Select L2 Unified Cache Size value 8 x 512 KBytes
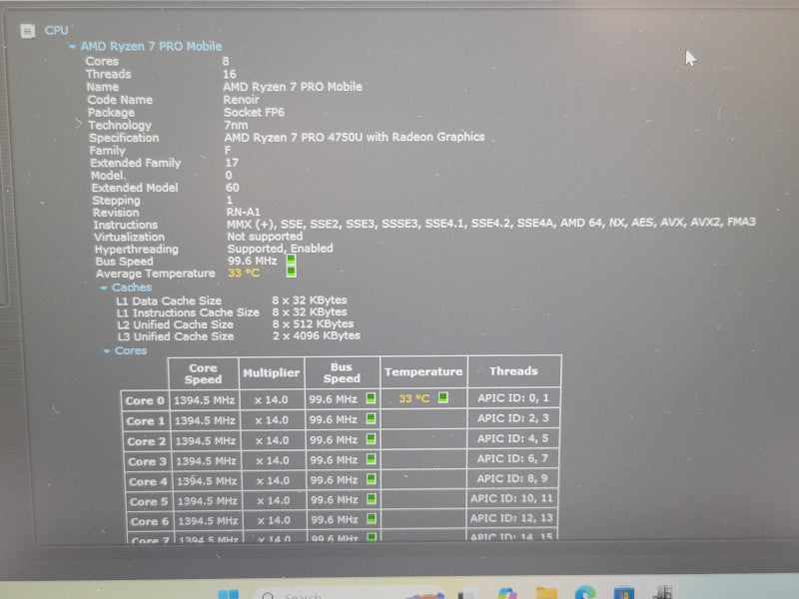799x599 pixels. click(x=313, y=323)
